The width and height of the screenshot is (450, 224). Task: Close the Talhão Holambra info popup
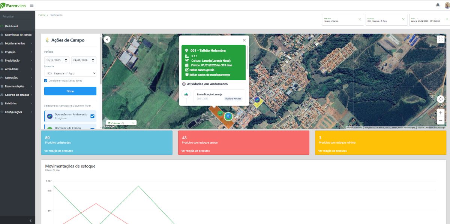(244, 40)
